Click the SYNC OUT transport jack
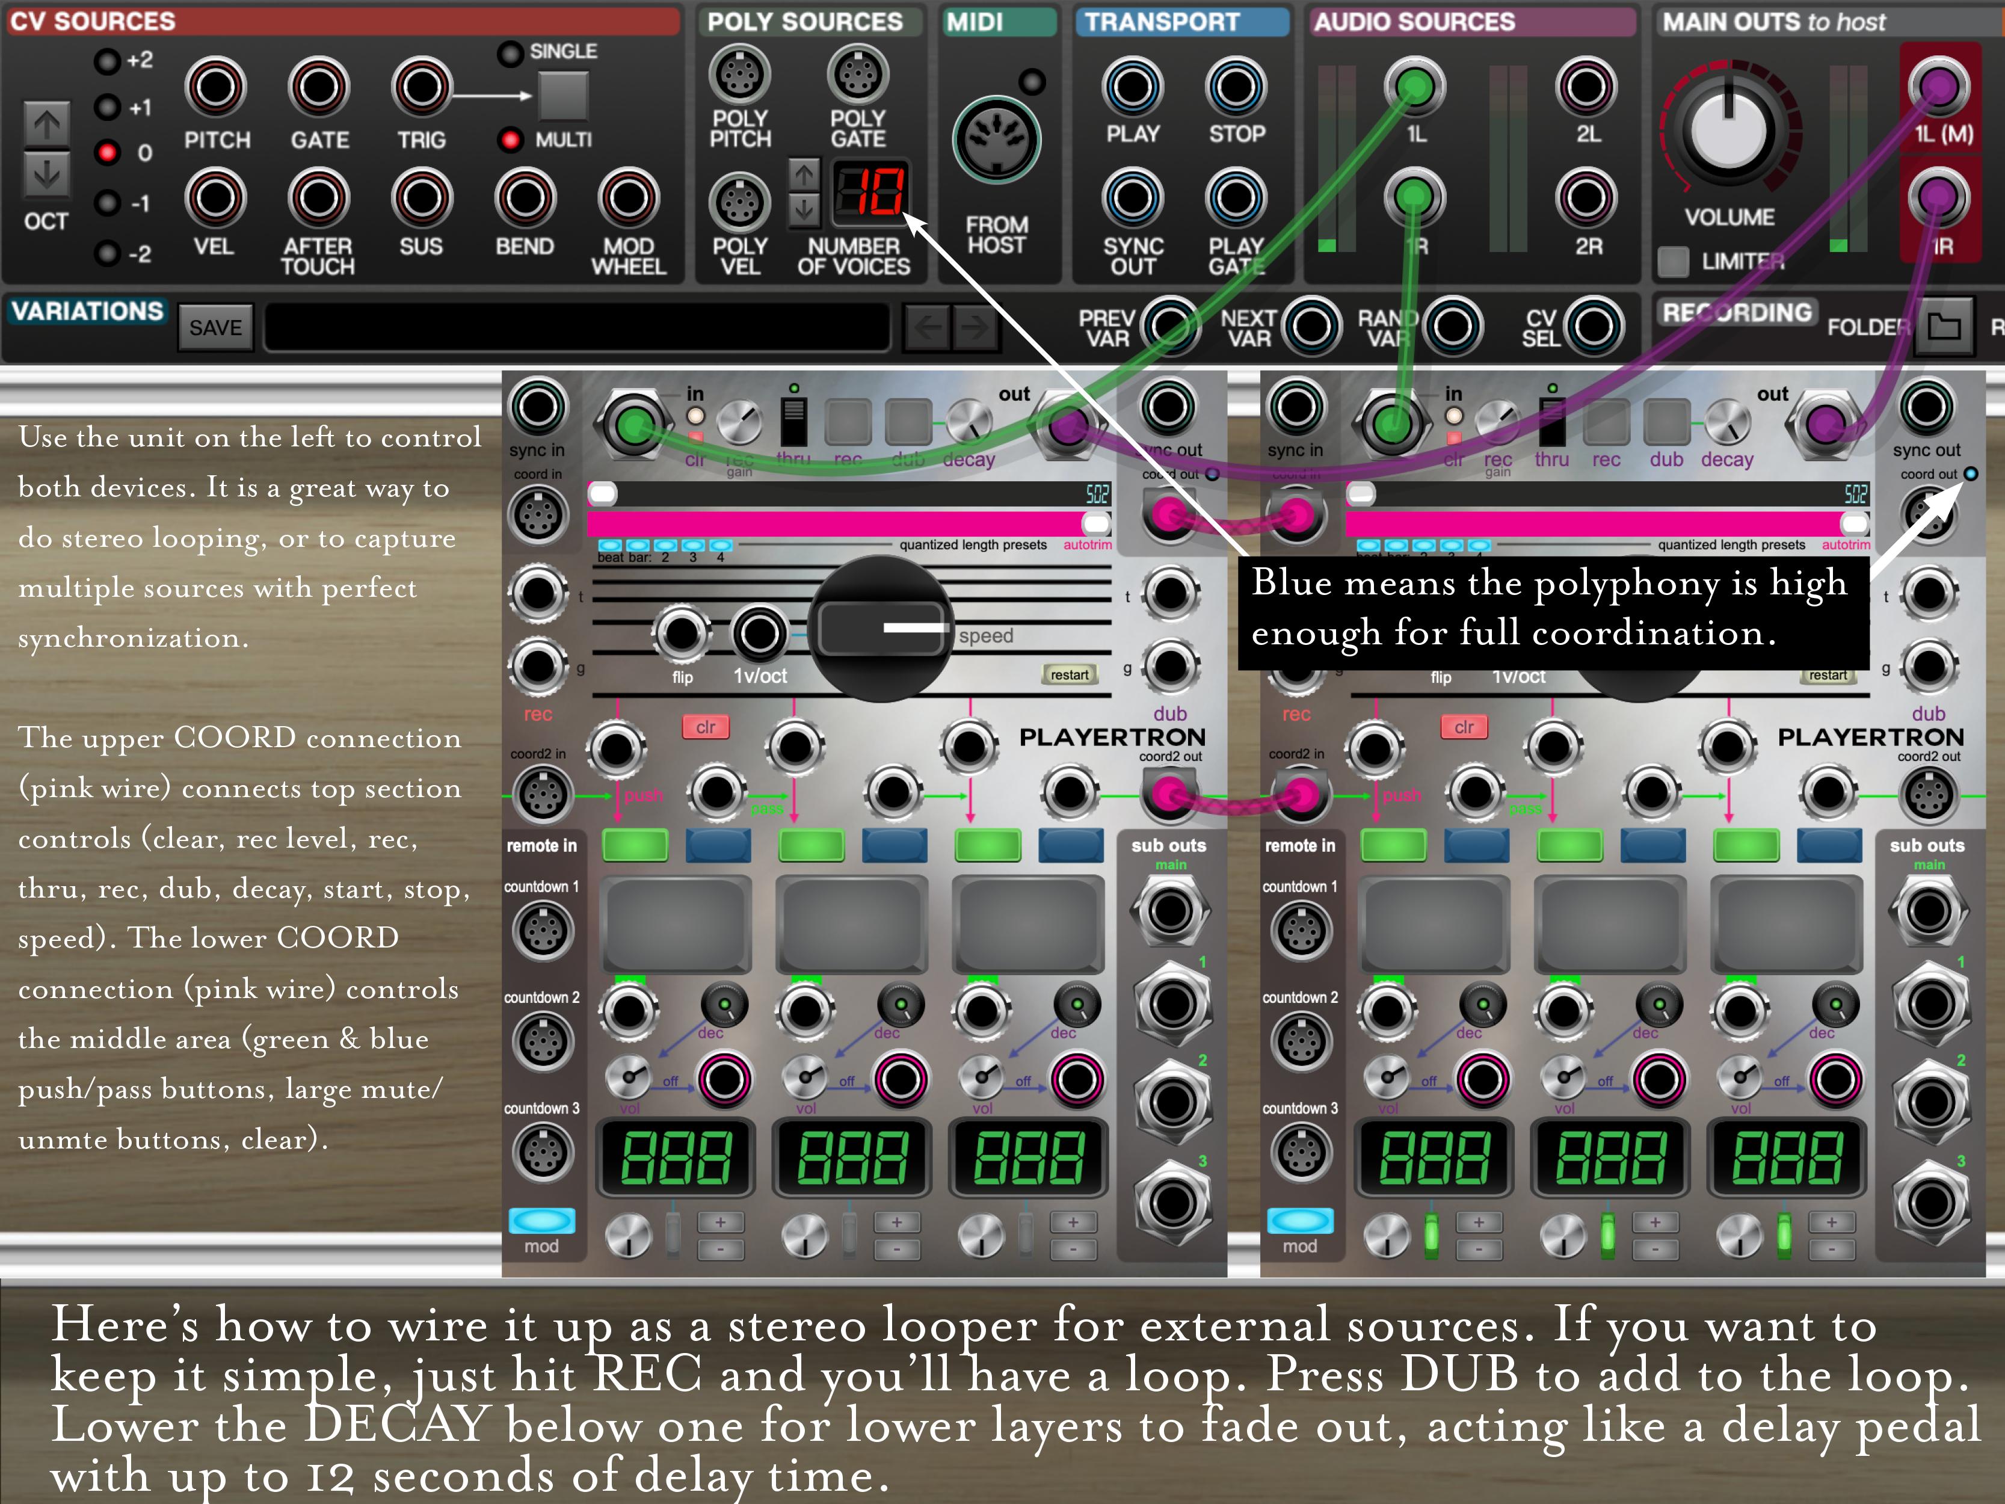This screenshot has width=2005, height=1504. [1132, 199]
